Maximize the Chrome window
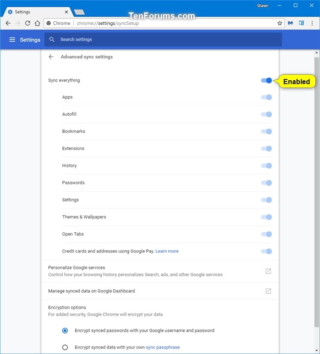Viewport: 320px width, 354px height. 295,6
